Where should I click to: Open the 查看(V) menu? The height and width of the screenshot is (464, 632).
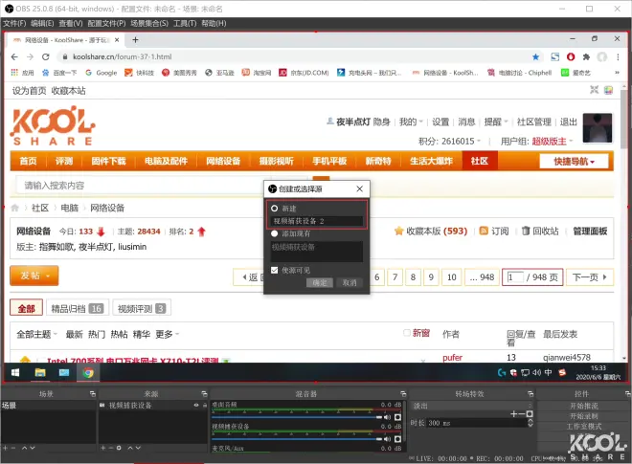(x=71, y=23)
